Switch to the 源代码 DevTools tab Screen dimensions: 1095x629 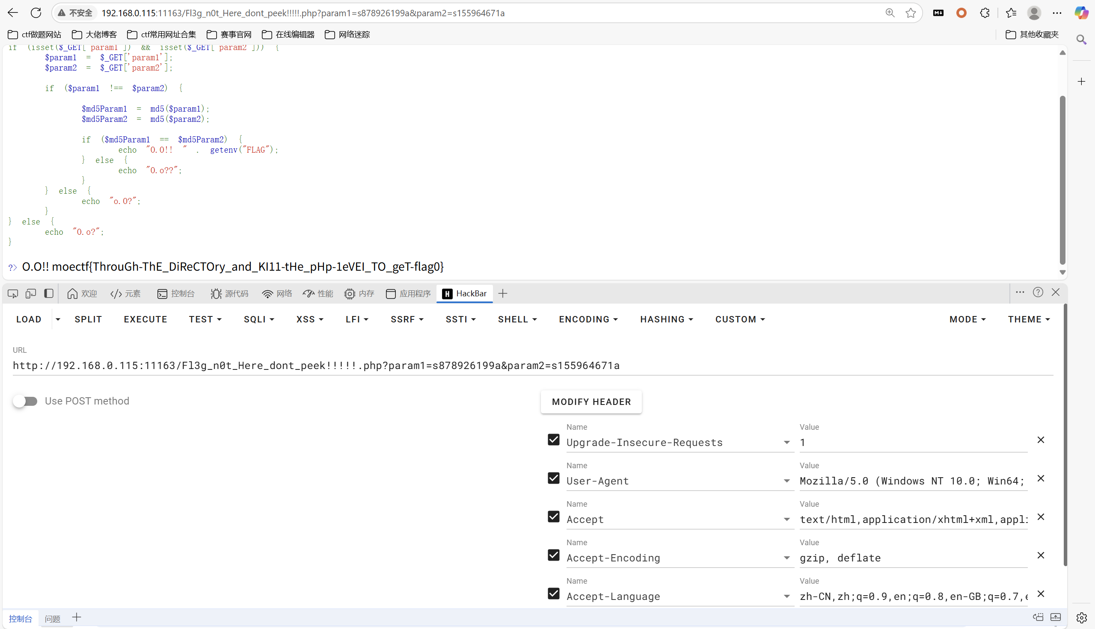pos(229,294)
